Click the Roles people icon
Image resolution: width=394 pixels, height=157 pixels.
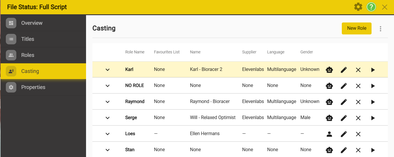click(x=11, y=55)
